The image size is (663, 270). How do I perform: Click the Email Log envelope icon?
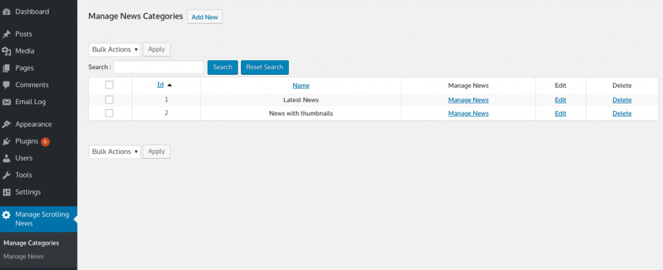tap(6, 102)
